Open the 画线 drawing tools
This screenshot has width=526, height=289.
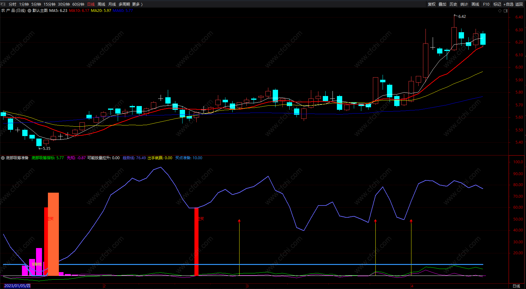point(475,4)
